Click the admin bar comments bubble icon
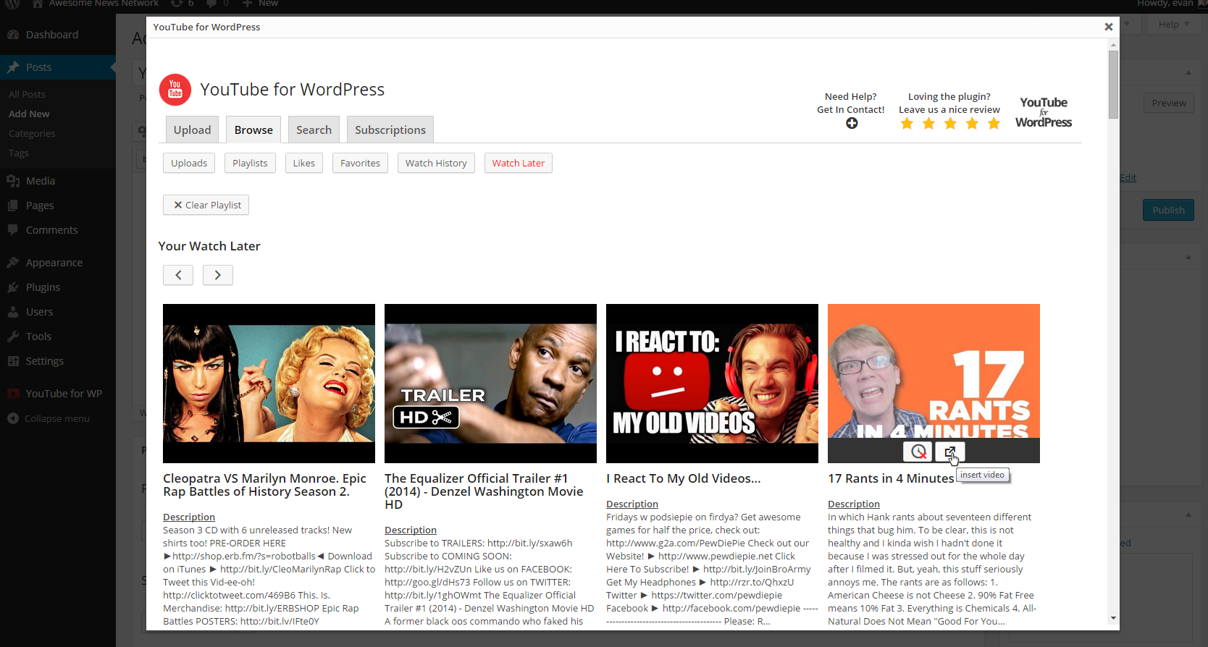This screenshot has height=647, width=1208. pyautogui.click(x=211, y=4)
